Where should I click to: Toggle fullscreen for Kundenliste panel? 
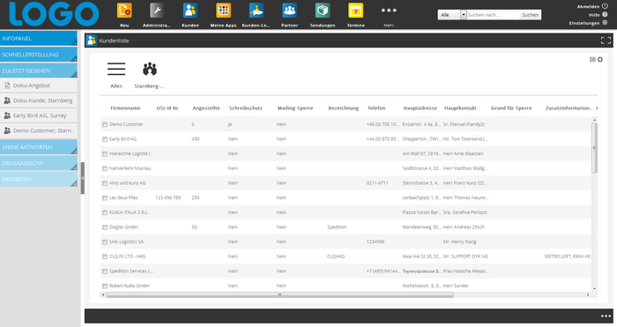coord(606,41)
